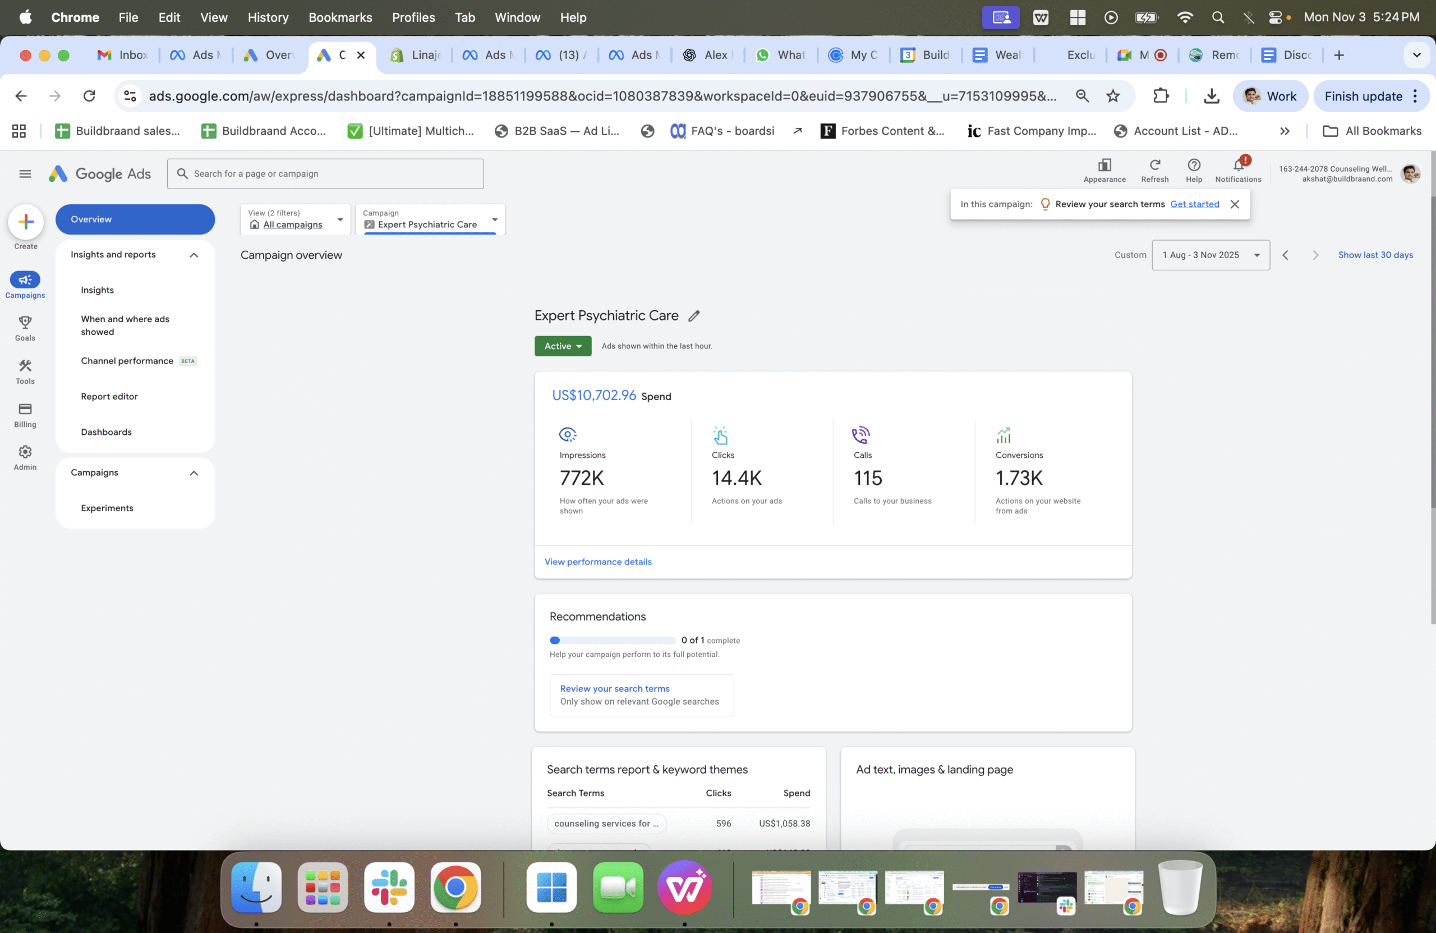Toggle the main hamburger menu
This screenshot has height=933, width=1436.
pyautogui.click(x=25, y=174)
